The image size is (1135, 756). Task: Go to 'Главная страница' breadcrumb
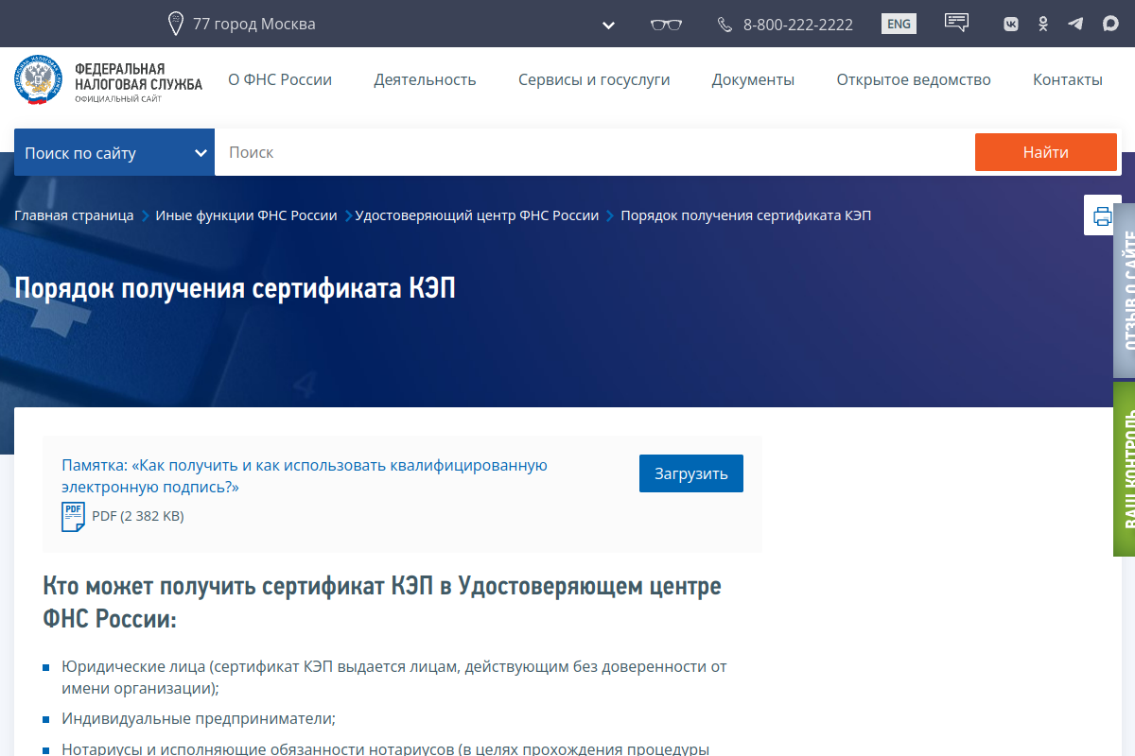coord(74,215)
